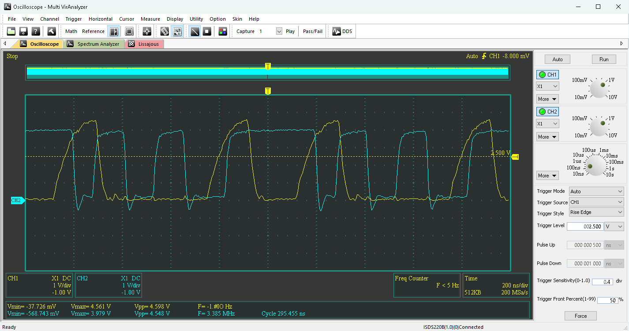Click the Freq Counter panel
This screenshot has height=331, width=629.
pos(427,285)
